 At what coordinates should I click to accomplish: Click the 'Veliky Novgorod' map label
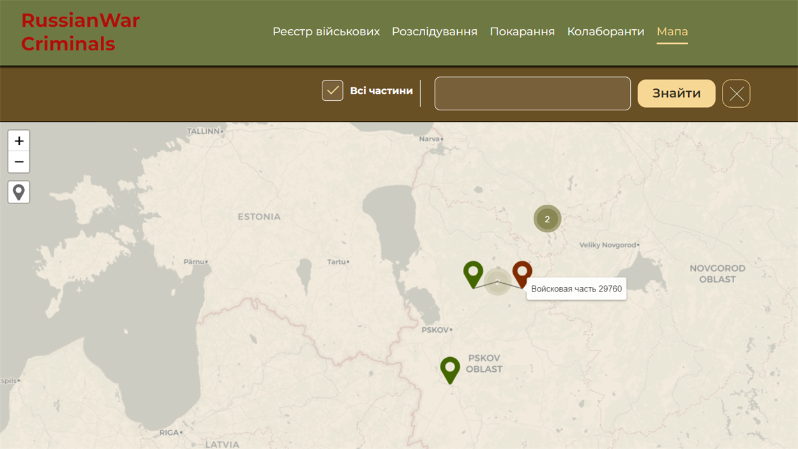pos(608,245)
